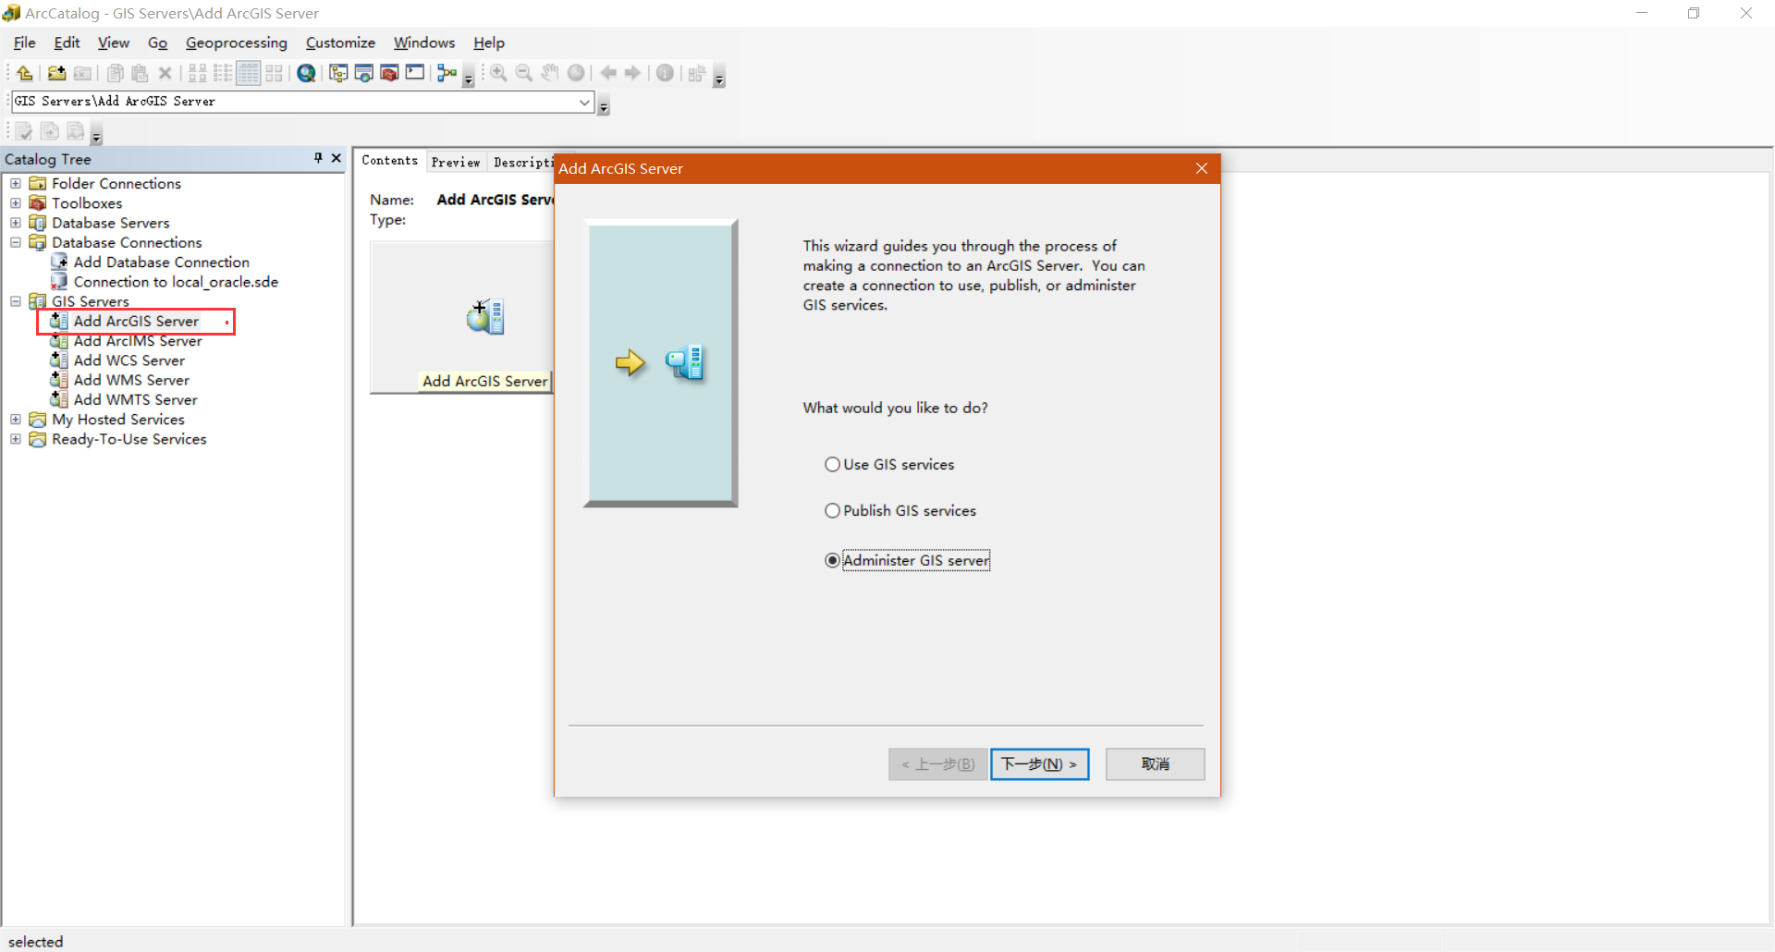Click the Delete toolbar icon
Image resolution: width=1775 pixels, height=952 pixels.
(x=165, y=73)
